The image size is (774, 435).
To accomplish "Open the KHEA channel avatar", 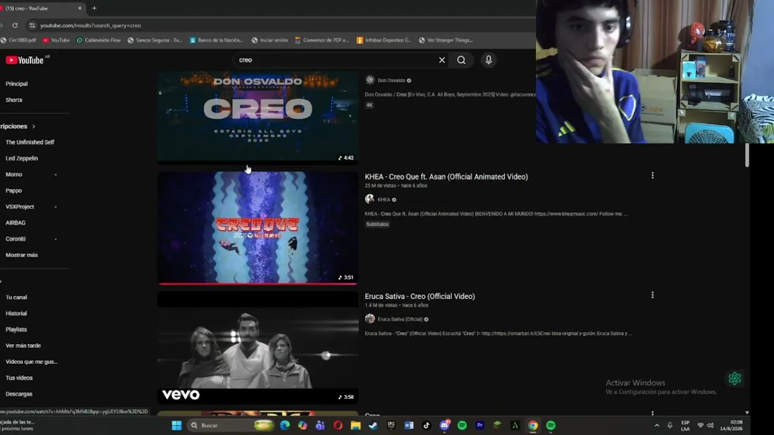I will tap(369, 199).
